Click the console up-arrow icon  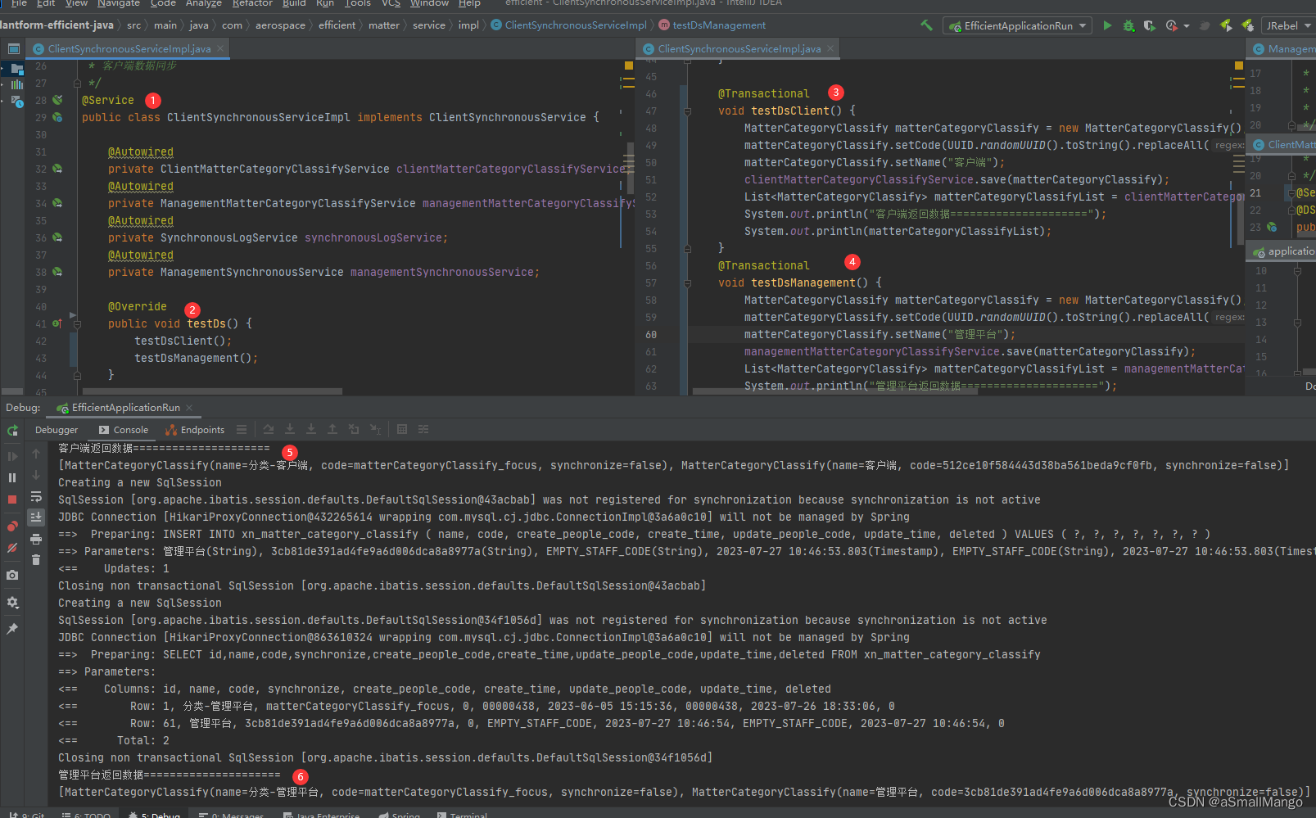(36, 454)
